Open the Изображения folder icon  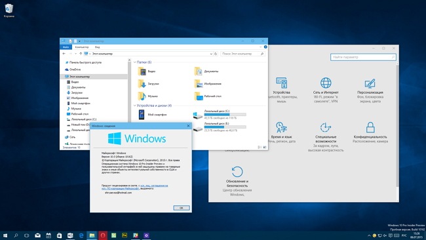[199, 84]
